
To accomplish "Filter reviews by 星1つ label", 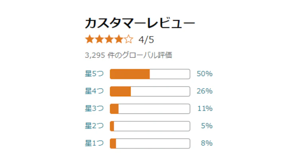I will pyautogui.click(x=94, y=143).
